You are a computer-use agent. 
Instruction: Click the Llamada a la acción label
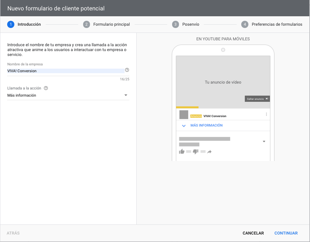[24, 88]
